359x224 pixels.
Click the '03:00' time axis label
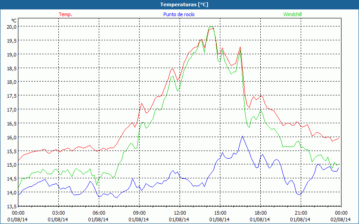point(58,213)
